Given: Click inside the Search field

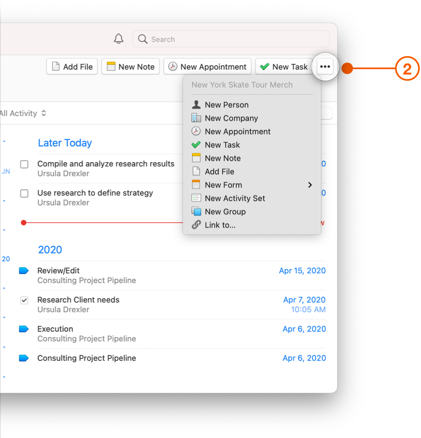Looking at the screenshot, I should click(x=231, y=39).
